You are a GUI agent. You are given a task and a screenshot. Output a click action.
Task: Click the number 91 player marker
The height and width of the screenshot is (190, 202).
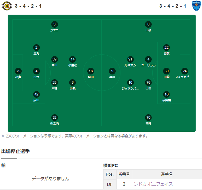click(x=130, y=59)
